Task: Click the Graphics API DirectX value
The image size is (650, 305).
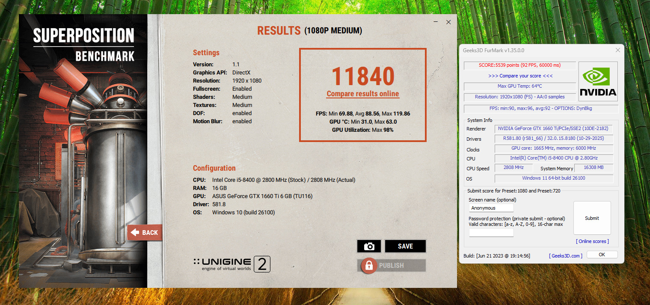Action: click(241, 73)
